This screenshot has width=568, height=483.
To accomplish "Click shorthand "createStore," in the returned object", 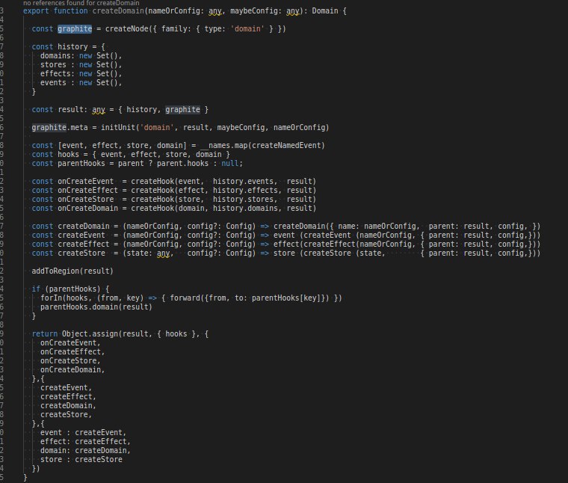I will (x=66, y=414).
